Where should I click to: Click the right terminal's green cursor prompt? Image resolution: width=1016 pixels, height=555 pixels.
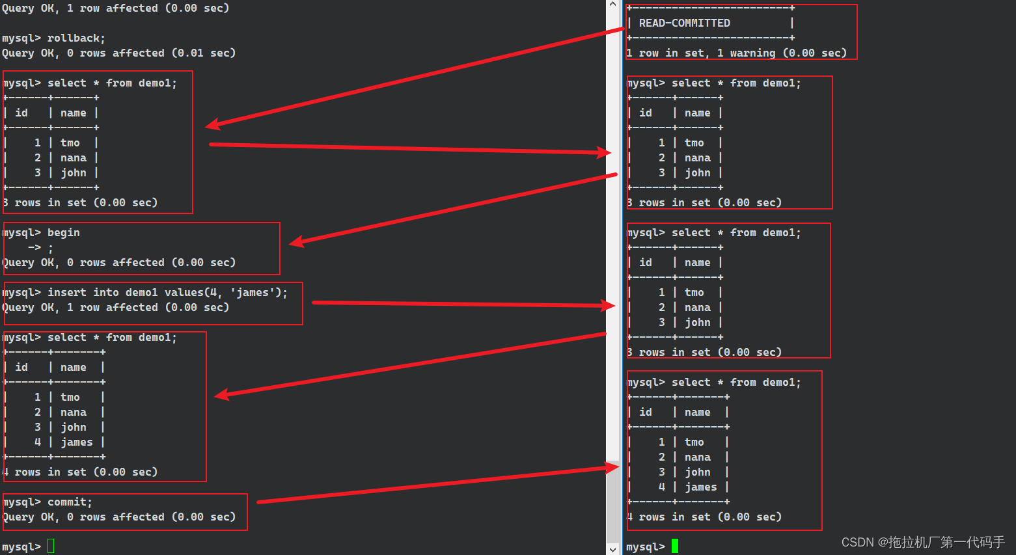[675, 547]
